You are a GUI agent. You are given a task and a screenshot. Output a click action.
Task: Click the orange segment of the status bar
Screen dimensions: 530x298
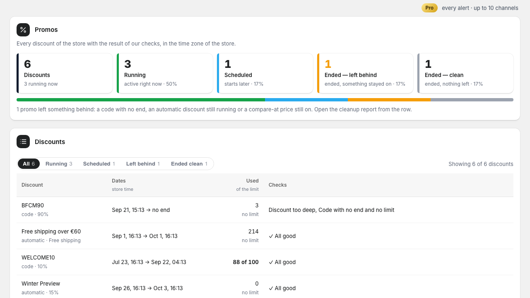point(389,100)
